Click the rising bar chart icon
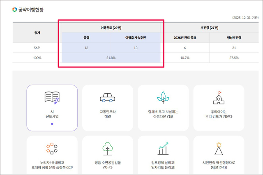Screen dimensions: 263x175 pyautogui.click(x=163, y=149)
